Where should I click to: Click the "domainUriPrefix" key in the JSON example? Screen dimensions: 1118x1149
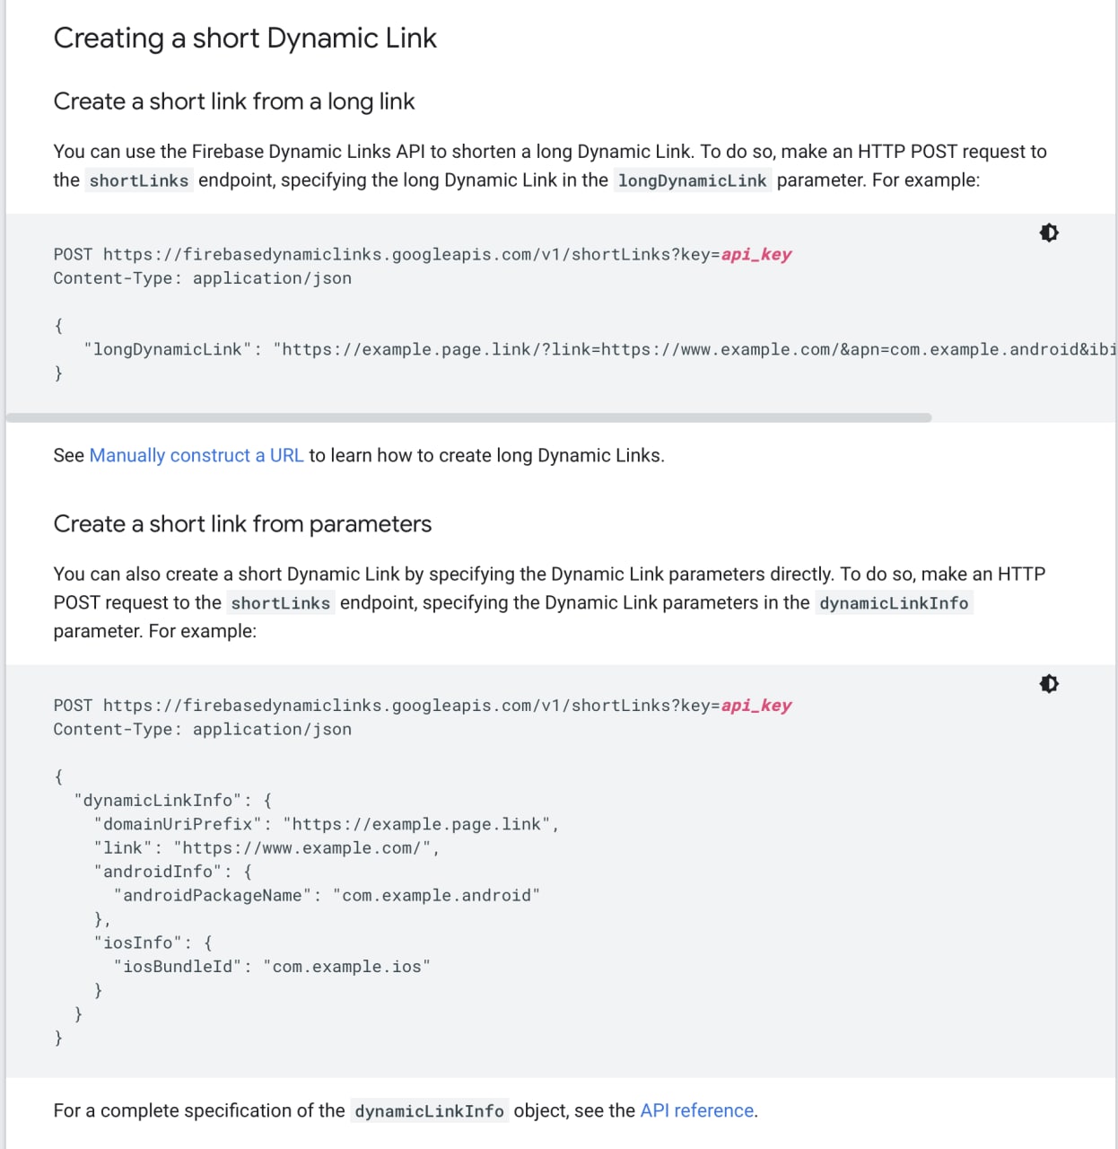[178, 824]
